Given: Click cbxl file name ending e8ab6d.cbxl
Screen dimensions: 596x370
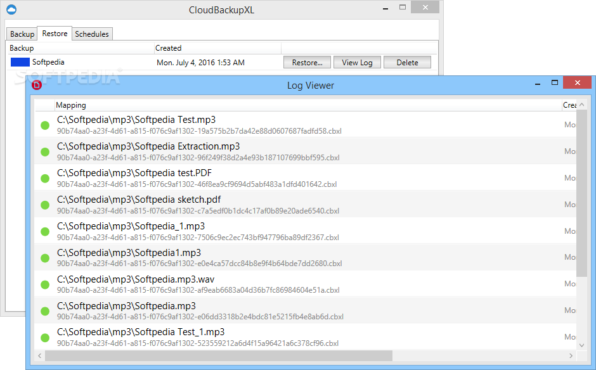Looking at the screenshot, I should click(x=200, y=316).
